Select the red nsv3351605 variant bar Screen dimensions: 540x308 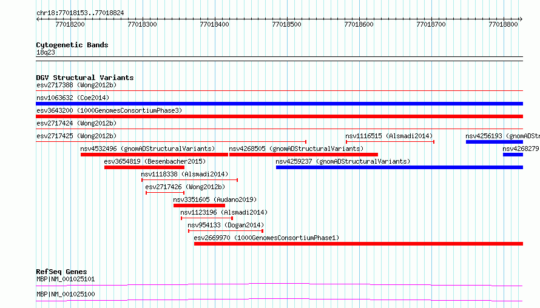(x=199, y=206)
